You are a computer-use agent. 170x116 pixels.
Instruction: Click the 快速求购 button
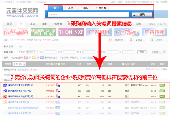click(x=117, y=40)
